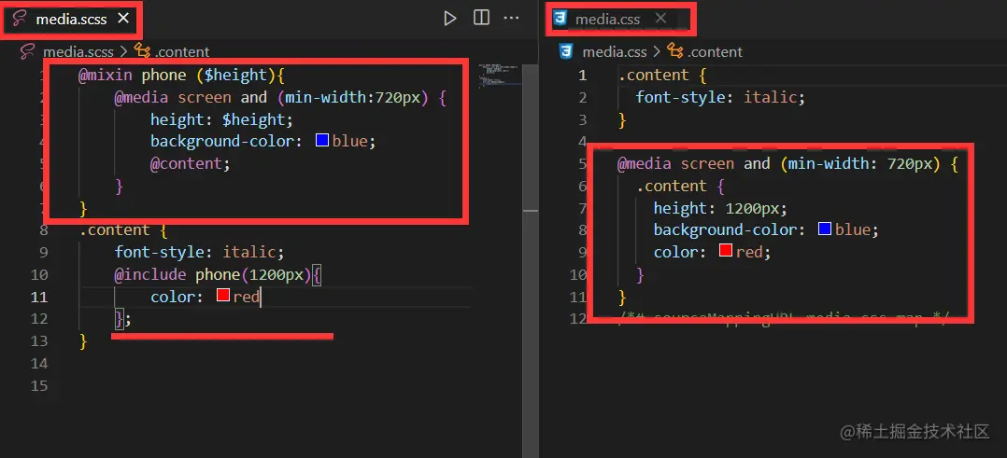This screenshot has height=458, width=1007.
Task: Click the minimap in the media.scss editor
Action: click(499, 76)
